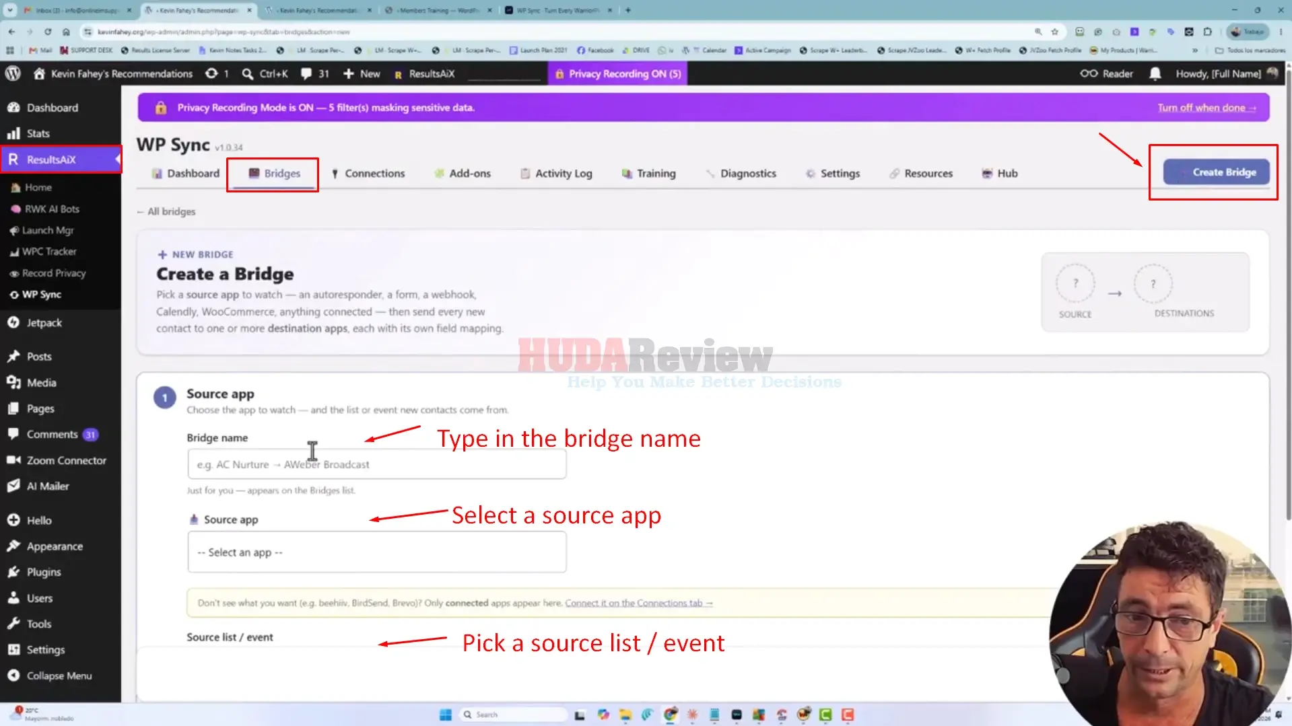Open the SUPPORT DESK bookmark
The height and width of the screenshot is (726, 1292).
click(86, 50)
